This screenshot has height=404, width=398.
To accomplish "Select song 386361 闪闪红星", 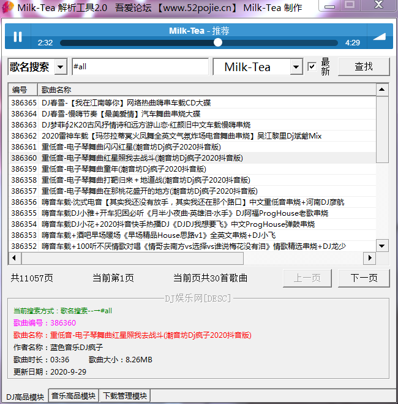I will pos(192,147).
